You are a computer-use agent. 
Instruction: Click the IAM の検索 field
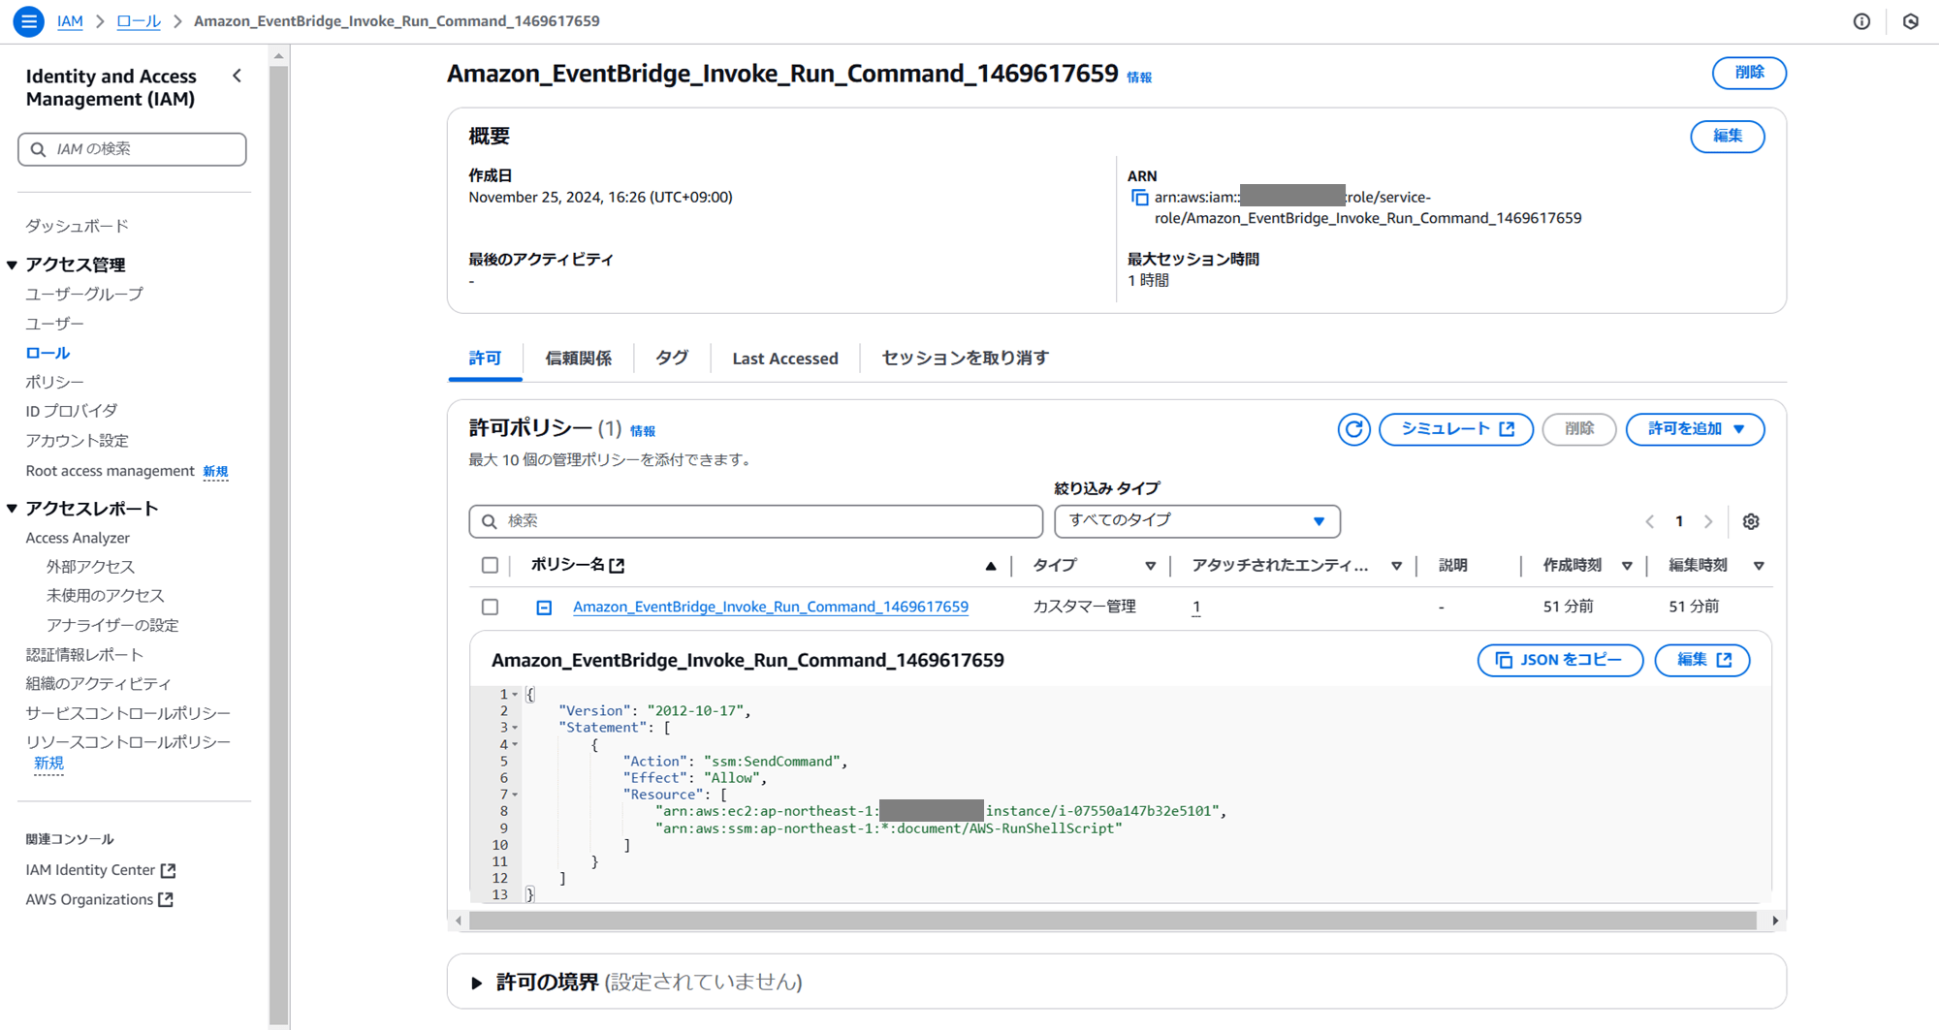pos(132,149)
